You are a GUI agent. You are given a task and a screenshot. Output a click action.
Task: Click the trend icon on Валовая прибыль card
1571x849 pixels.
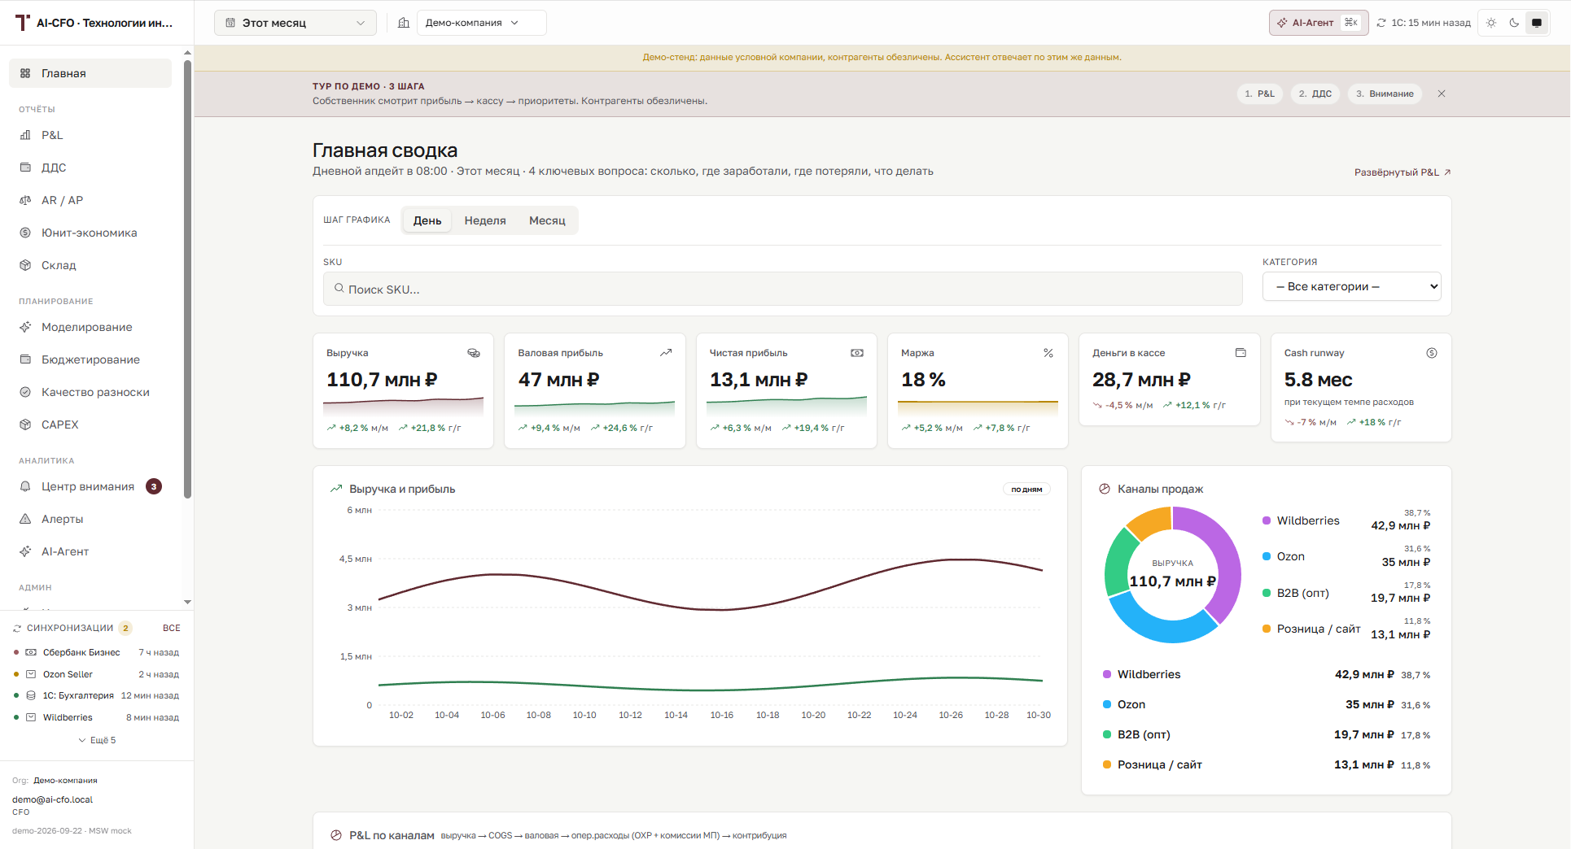point(666,353)
